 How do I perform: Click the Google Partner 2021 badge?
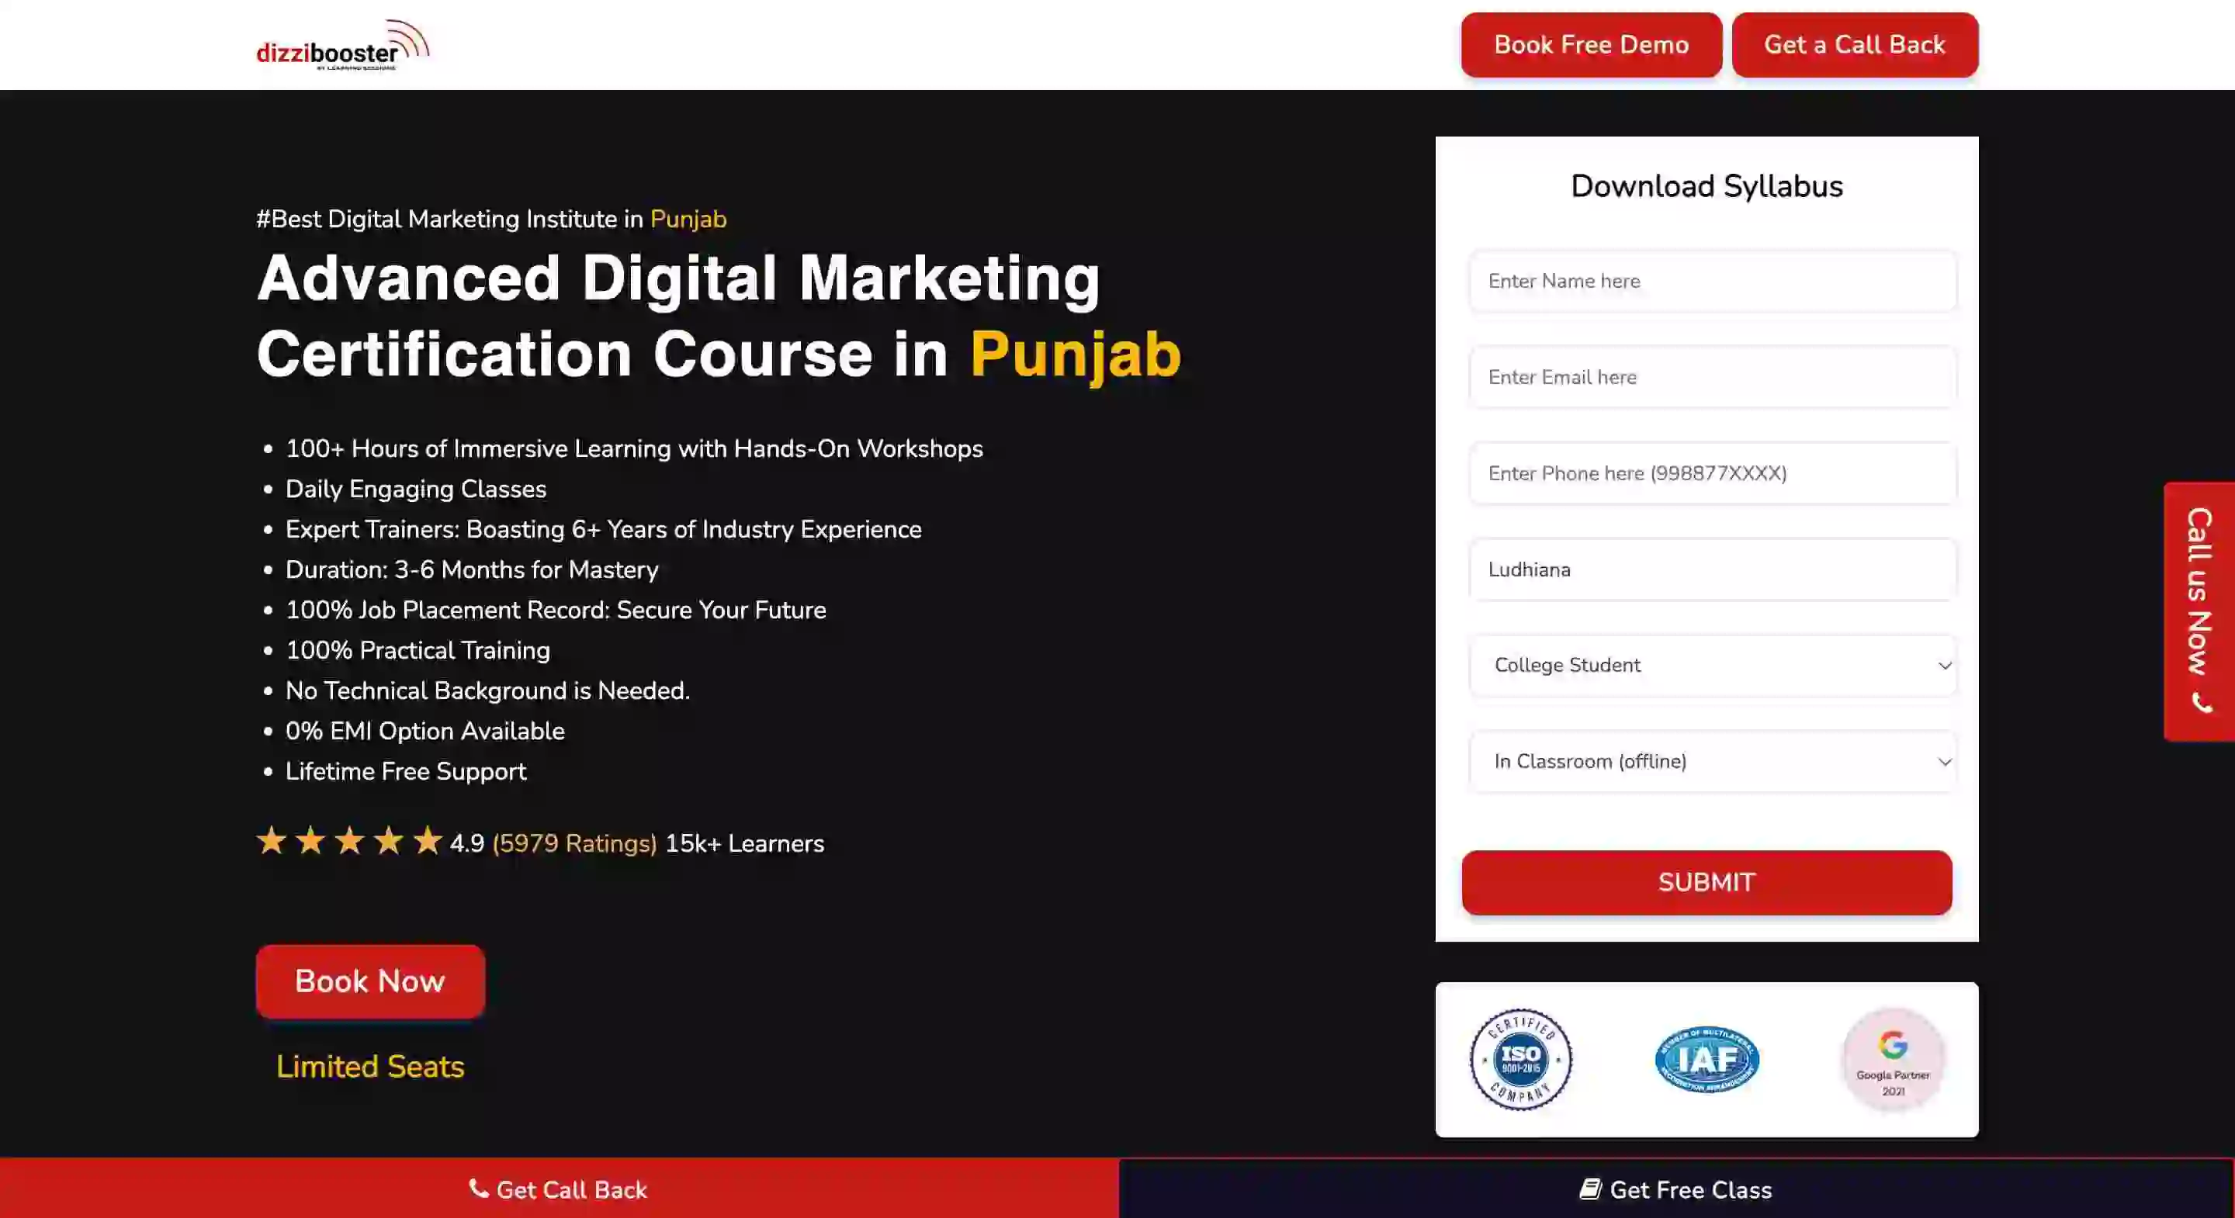(x=1892, y=1059)
